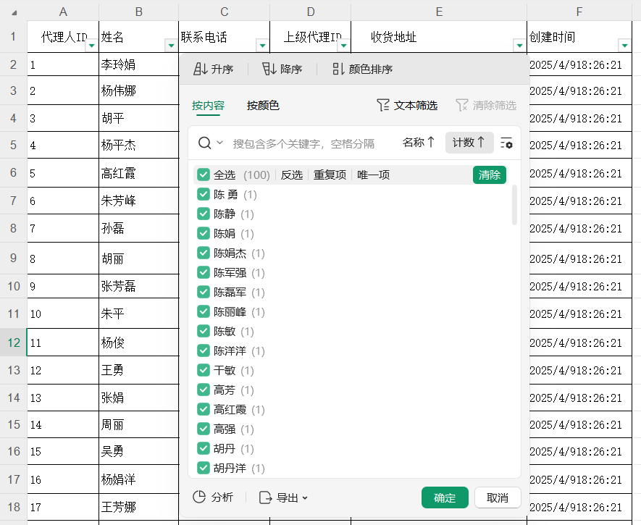
Task: Open filter list options settings icon
Action: click(x=506, y=143)
